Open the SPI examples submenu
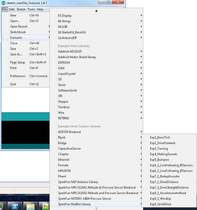 pos(96,96)
